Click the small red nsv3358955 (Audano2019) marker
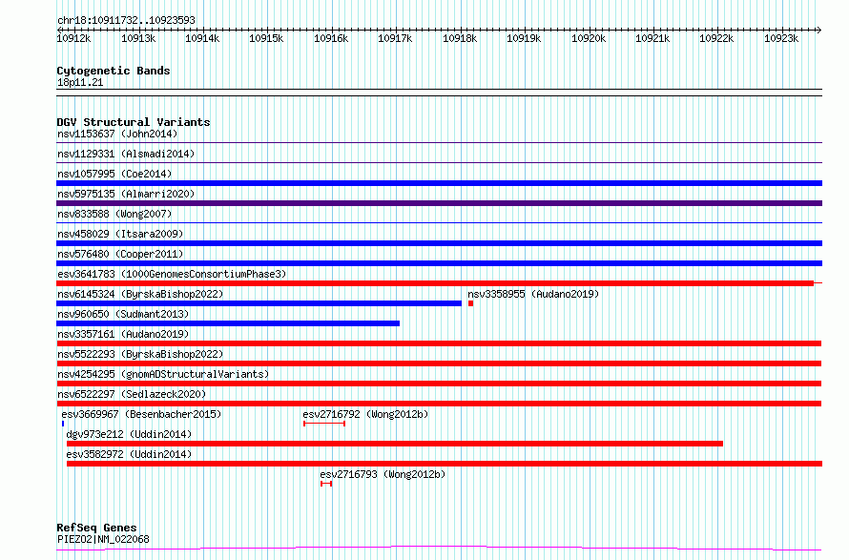Screen dimensions: 849x560 (x=470, y=303)
